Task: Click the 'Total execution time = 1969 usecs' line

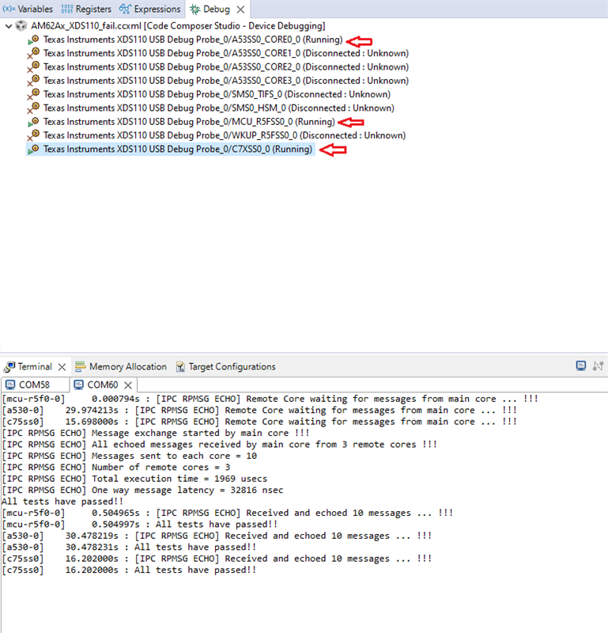Action: tap(134, 479)
